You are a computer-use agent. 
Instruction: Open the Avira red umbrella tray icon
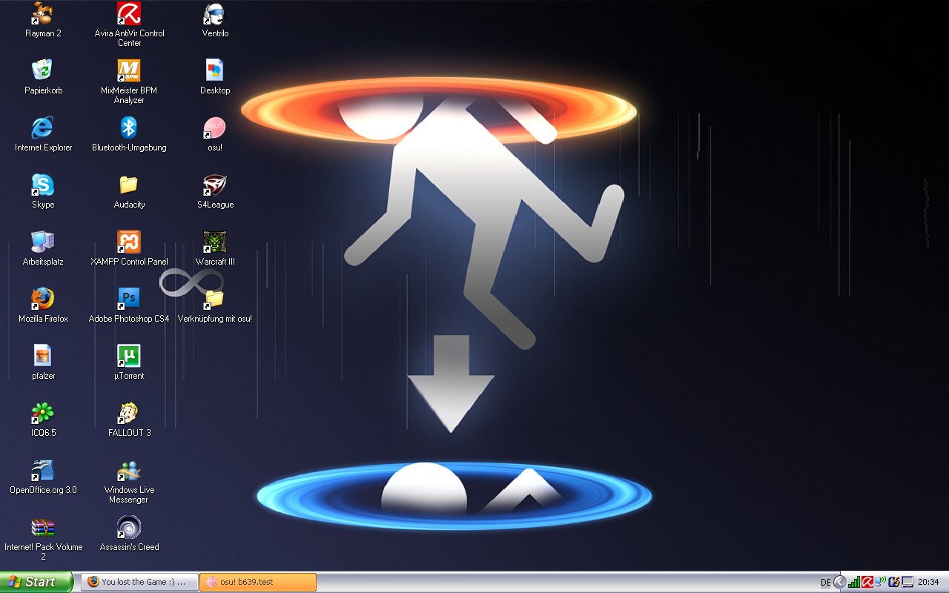867,582
